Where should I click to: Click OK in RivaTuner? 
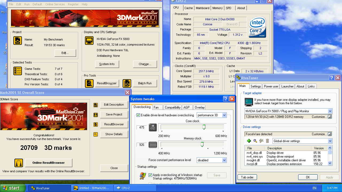[308, 177]
